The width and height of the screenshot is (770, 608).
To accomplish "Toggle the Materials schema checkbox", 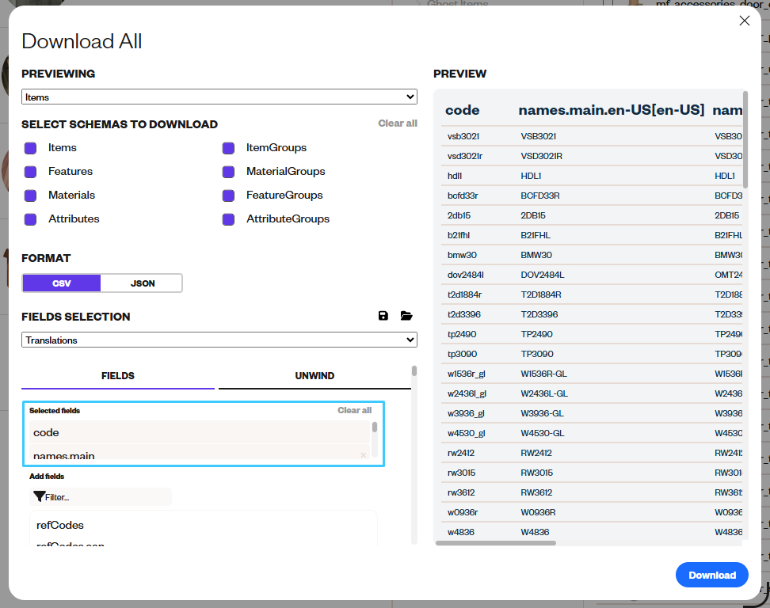I will (30, 196).
